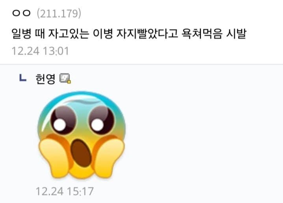Viewport: 283px width, 203px height.
Task: Click the right eye of the emoticon
Action: tap(101, 120)
